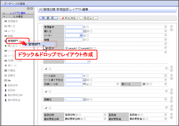Select 購入日 item in sidebar list
Image resolution: width=179 pixels, height=126 pixels.
click(x=10, y=26)
